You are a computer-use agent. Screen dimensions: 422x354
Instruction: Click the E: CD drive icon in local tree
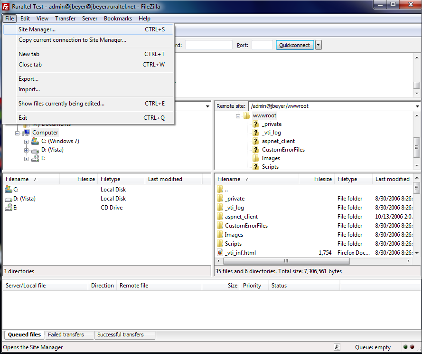pyautogui.click(x=35, y=158)
